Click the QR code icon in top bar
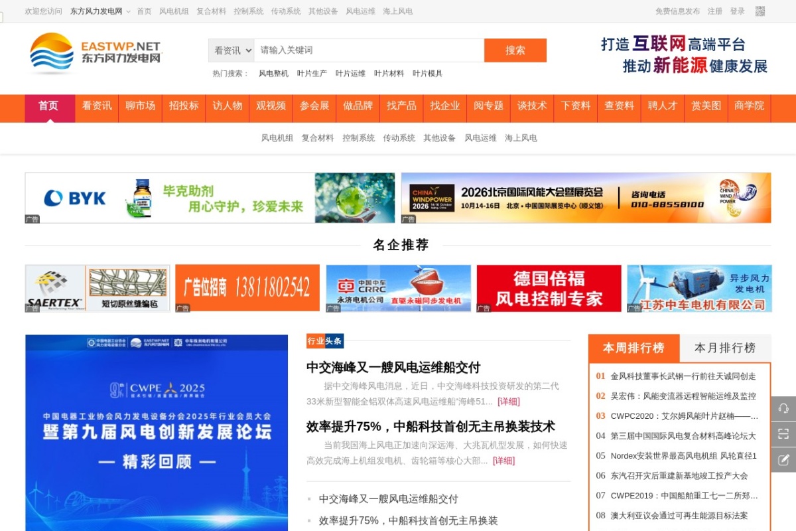The width and height of the screenshot is (796, 531). [760, 11]
